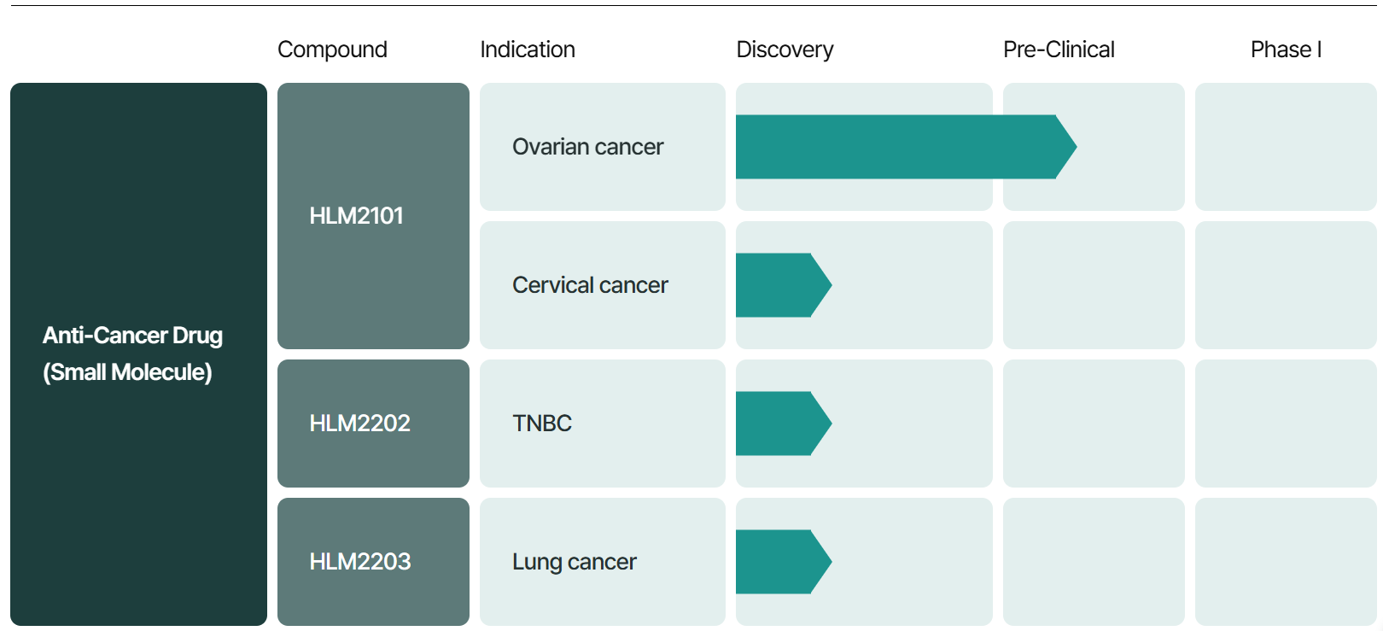1383x631 pixels.
Task: Click the Ovarian cancer indication cell
Action: [x=603, y=147]
